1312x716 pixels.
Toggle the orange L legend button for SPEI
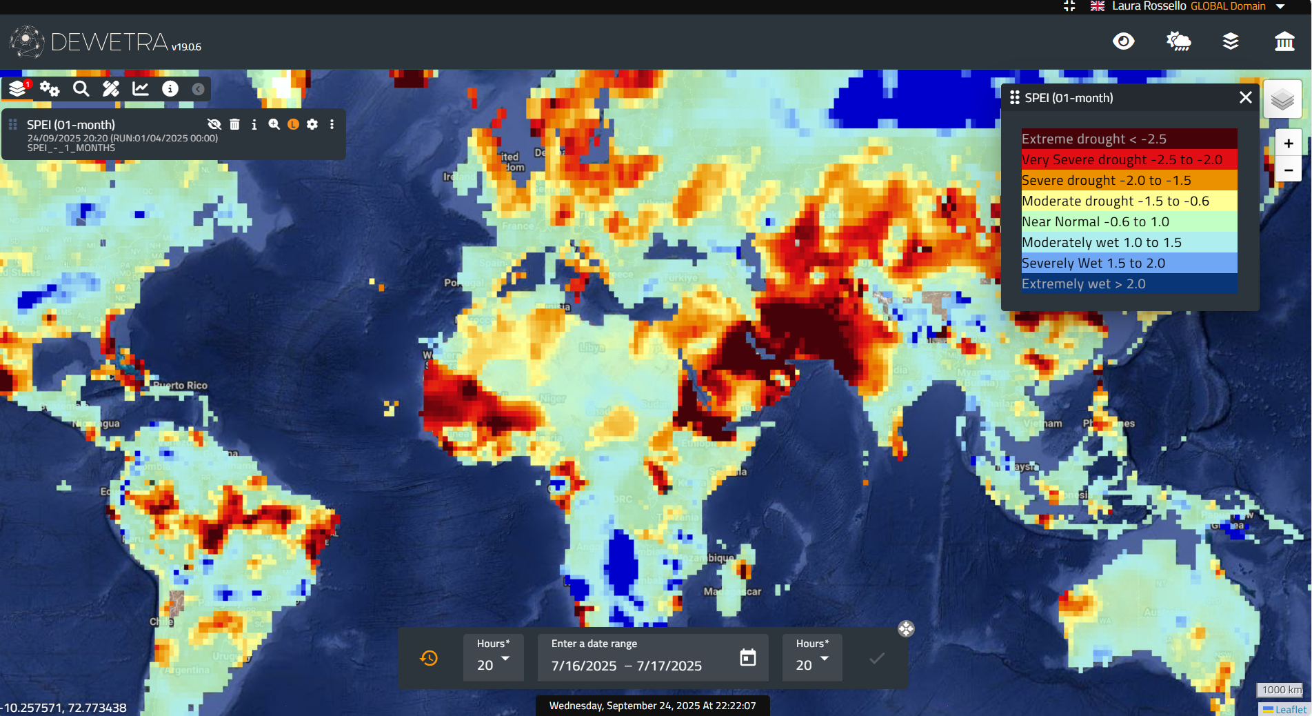point(293,124)
